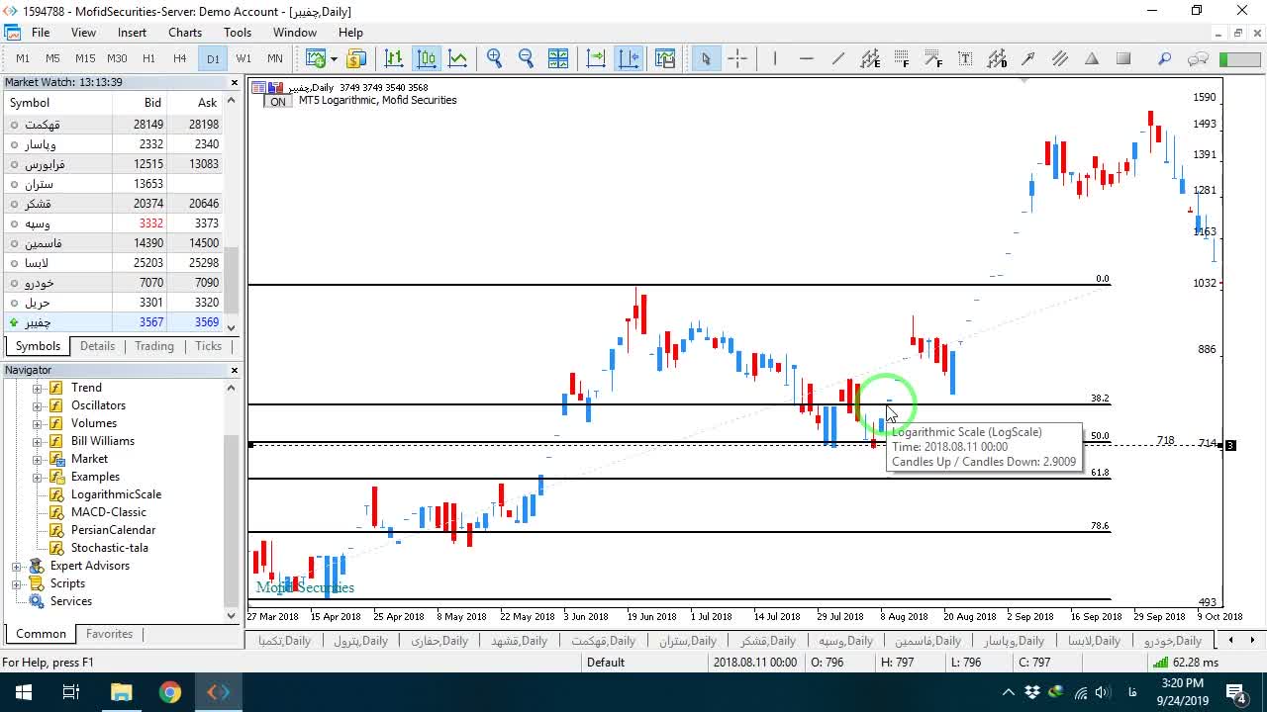Switch to the Ticks tab

tap(208, 346)
